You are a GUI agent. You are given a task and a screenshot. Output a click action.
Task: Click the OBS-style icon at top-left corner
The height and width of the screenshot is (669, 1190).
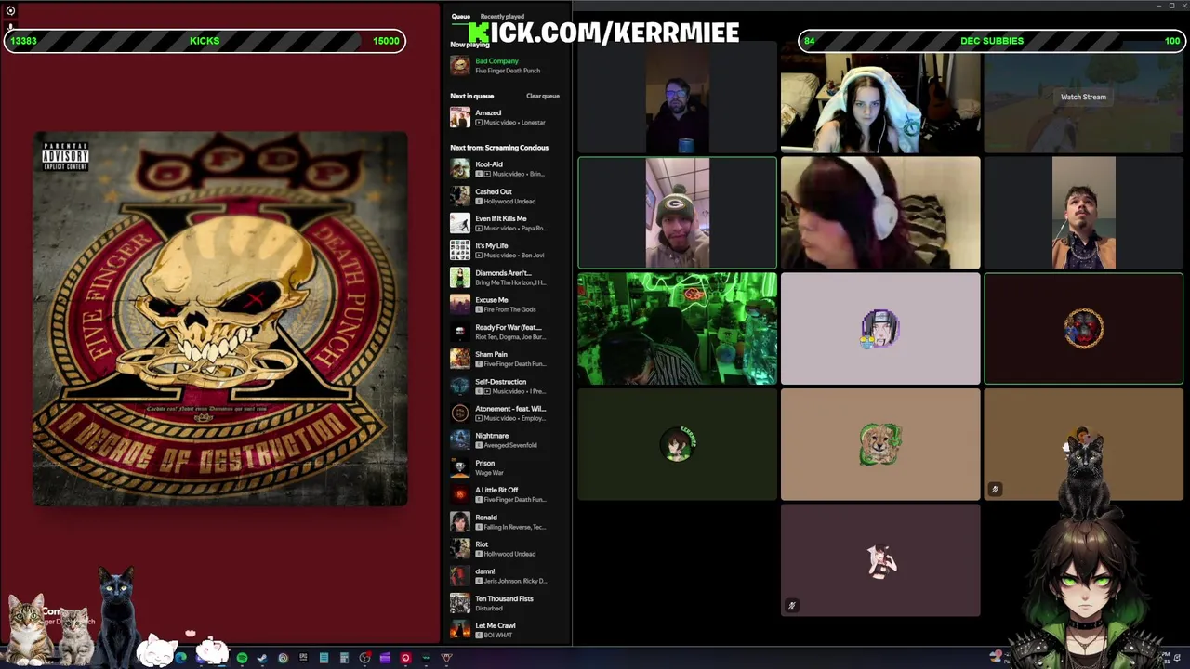[10, 11]
